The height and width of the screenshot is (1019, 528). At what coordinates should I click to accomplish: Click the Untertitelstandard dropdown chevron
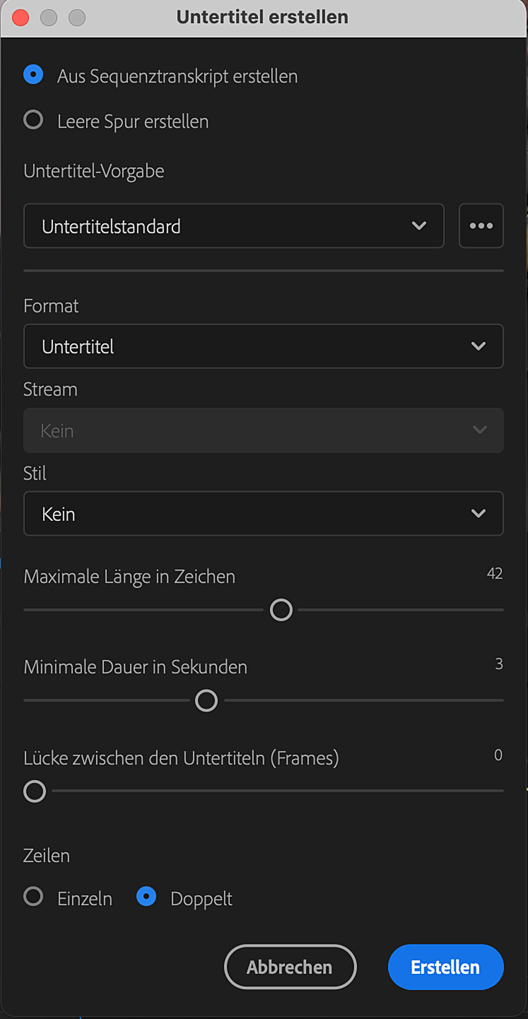click(419, 226)
